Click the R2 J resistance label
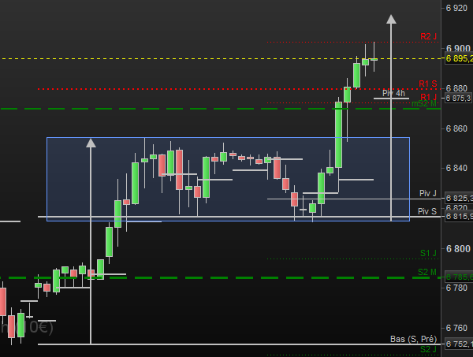This screenshot has height=357, width=473. click(x=428, y=36)
